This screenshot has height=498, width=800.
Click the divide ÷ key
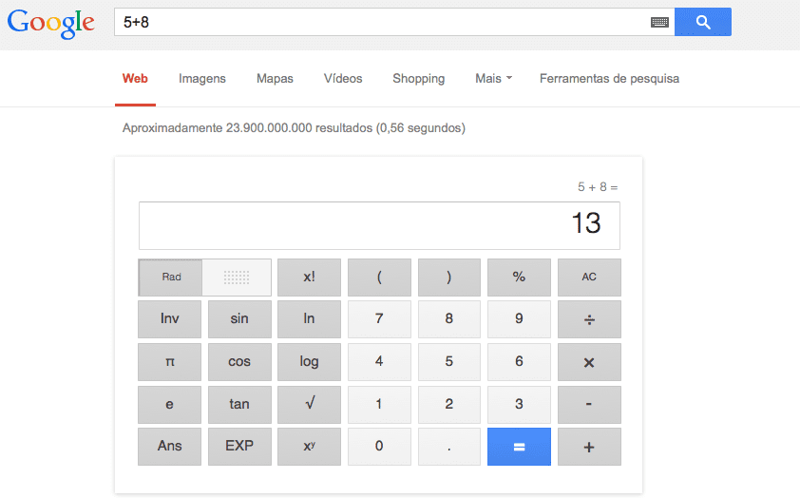[589, 319]
